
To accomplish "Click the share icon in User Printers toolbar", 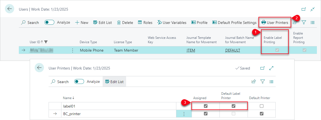I will [254, 81].
